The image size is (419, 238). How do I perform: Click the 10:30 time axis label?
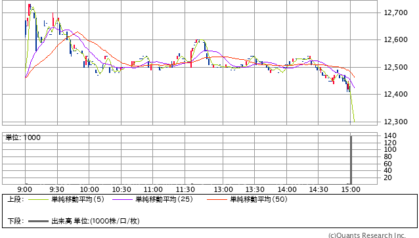click(121, 189)
